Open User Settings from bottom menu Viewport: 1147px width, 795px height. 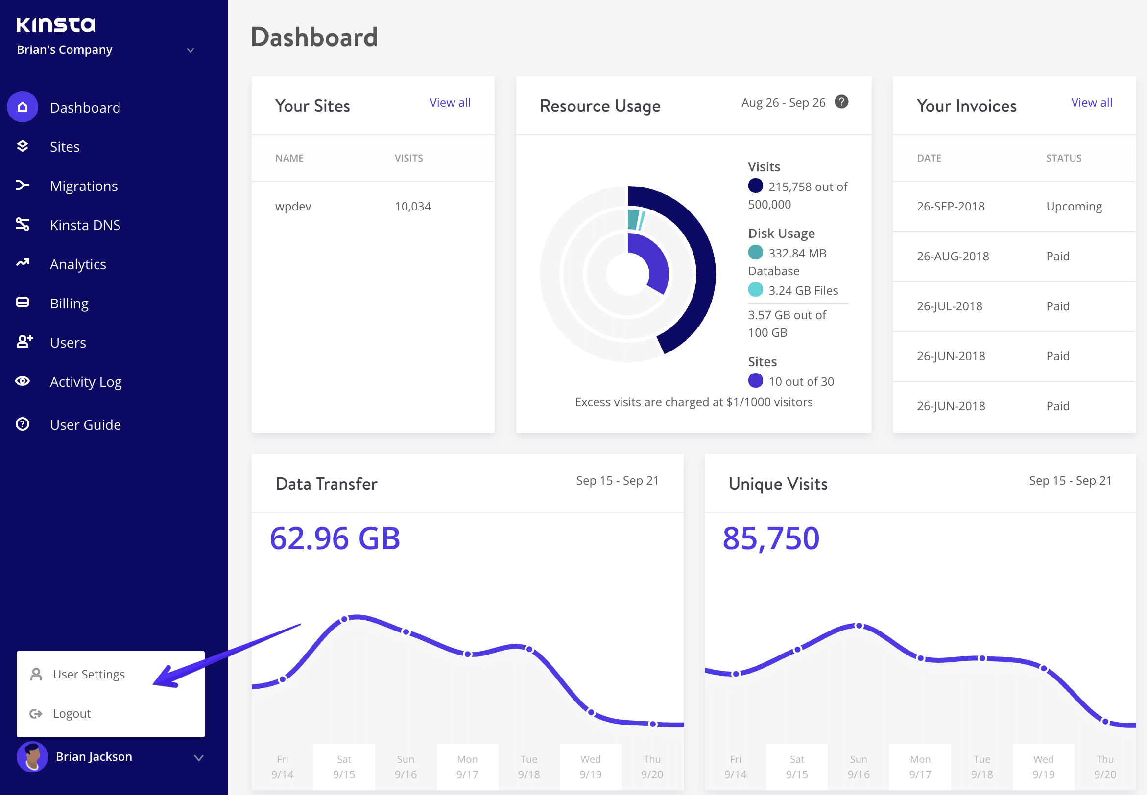tap(89, 673)
